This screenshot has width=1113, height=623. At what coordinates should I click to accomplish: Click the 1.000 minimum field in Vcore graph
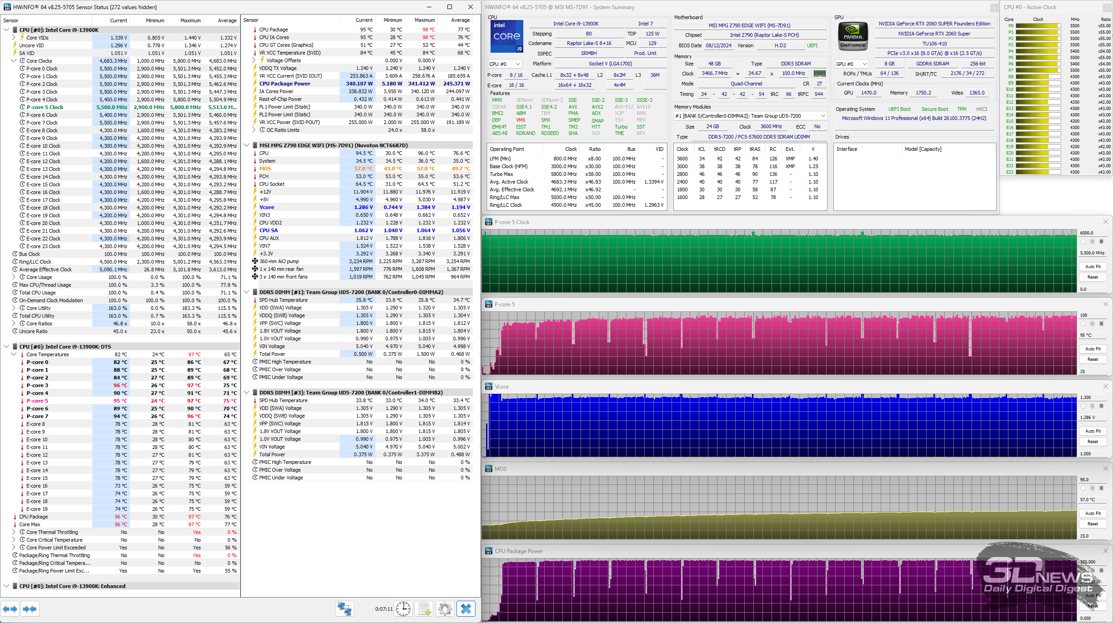[1093, 454]
